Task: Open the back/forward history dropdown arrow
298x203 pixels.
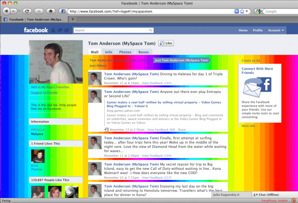Action: click(19, 11)
